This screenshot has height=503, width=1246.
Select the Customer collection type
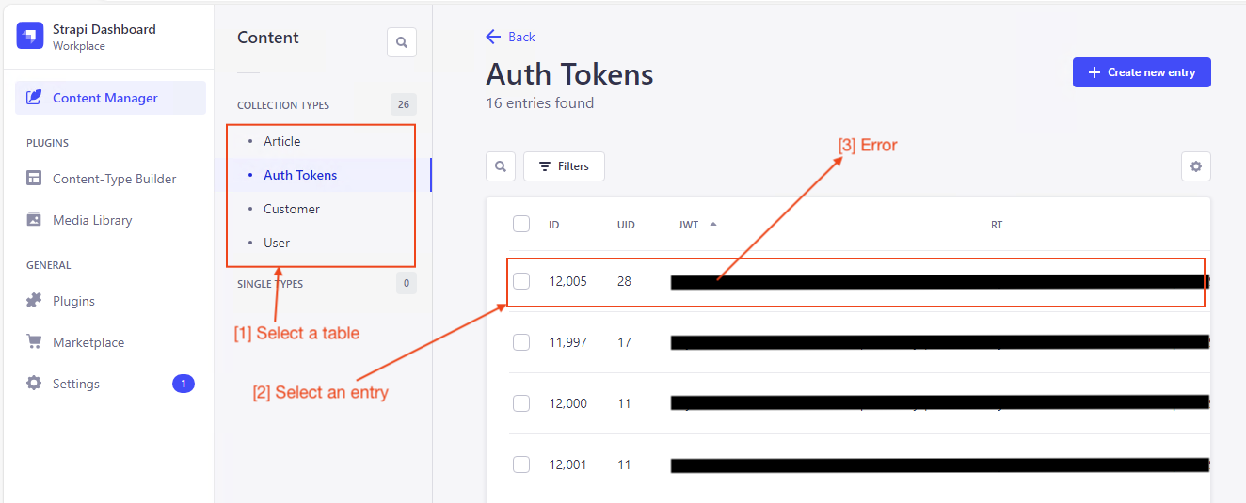pos(291,209)
